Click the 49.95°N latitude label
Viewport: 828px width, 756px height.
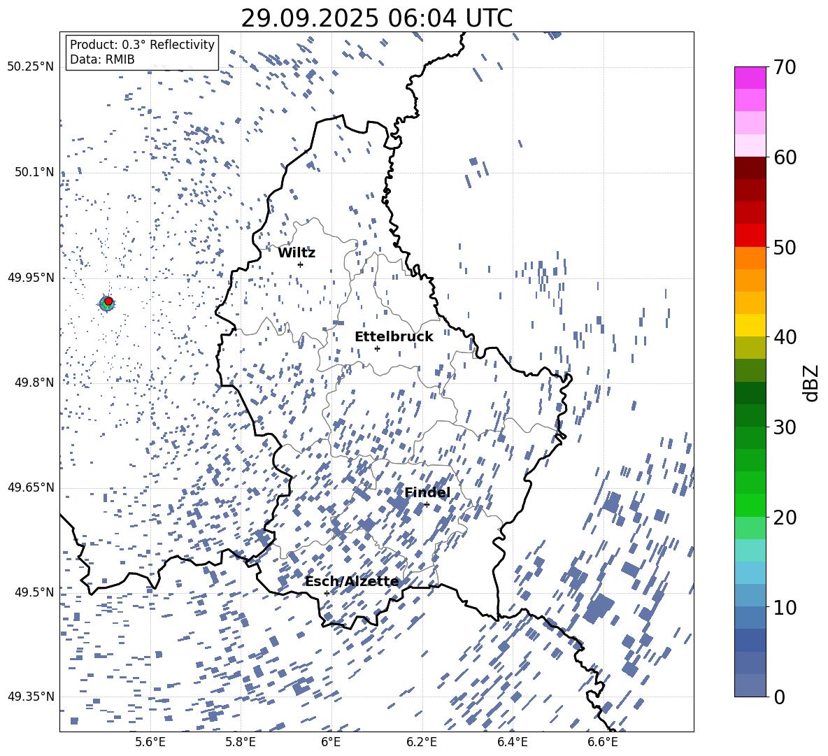click(31, 278)
